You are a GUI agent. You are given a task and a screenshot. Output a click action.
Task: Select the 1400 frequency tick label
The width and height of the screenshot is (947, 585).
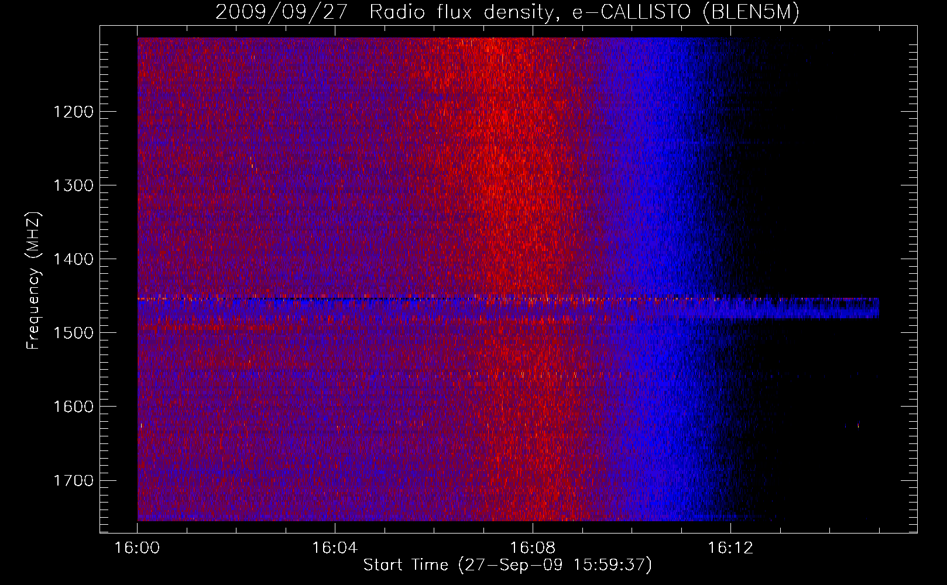[x=73, y=259]
